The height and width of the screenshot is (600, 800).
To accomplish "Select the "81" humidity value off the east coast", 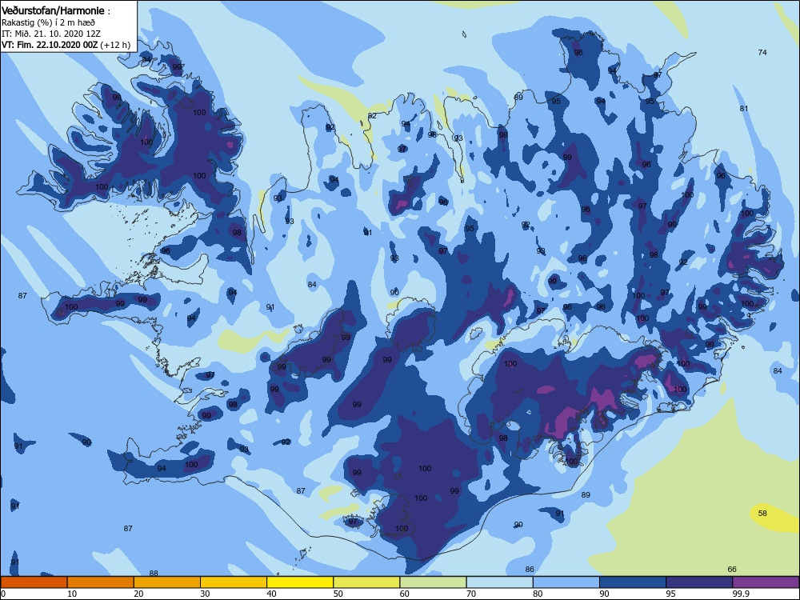I will tap(744, 109).
